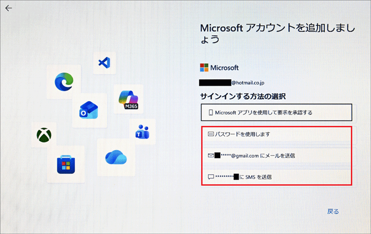Select に SMS を送信 option
This screenshot has width=371, height=234.
tap(276, 177)
